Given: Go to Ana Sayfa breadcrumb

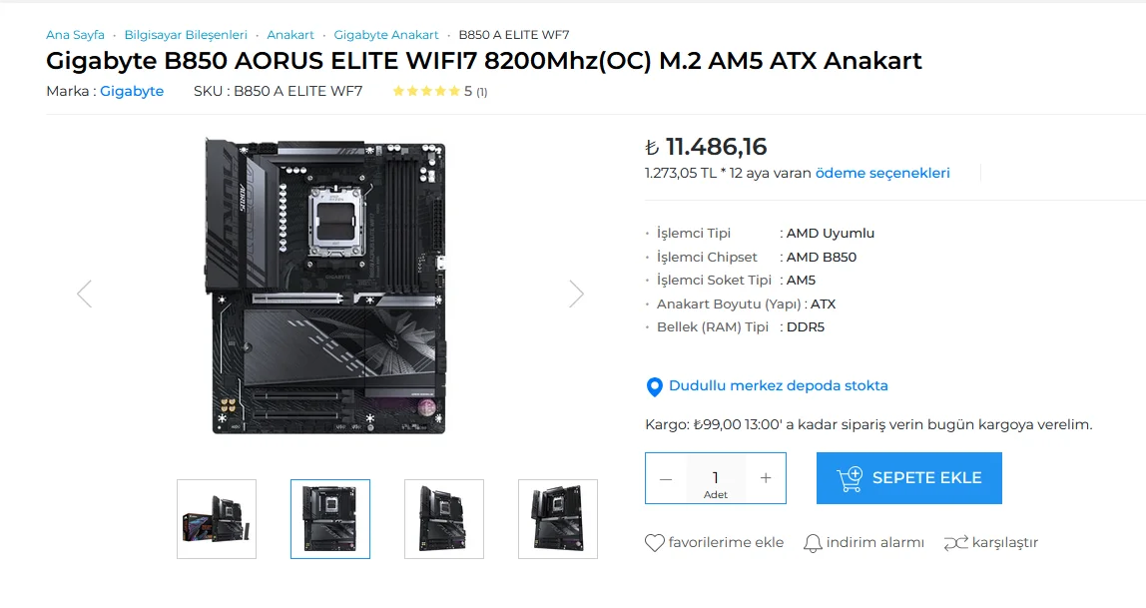Looking at the screenshot, I should pyautogui.click(x=75, y=35).
